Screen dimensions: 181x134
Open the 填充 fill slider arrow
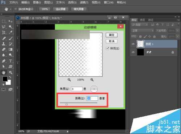click(177, 36)
